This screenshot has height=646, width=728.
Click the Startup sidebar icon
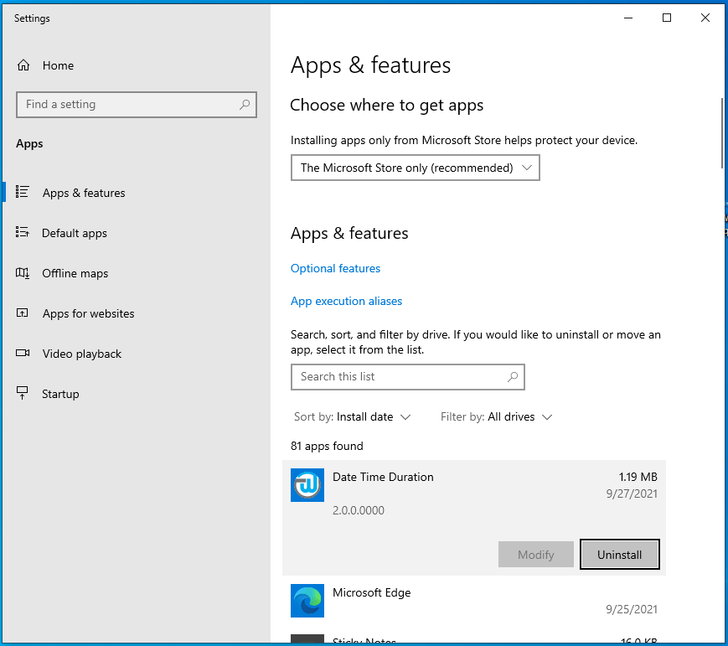pyautogui.click(x=23, y=394)
